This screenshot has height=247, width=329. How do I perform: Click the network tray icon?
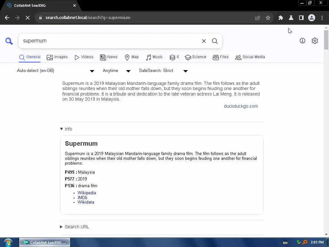tap(299, 242)
